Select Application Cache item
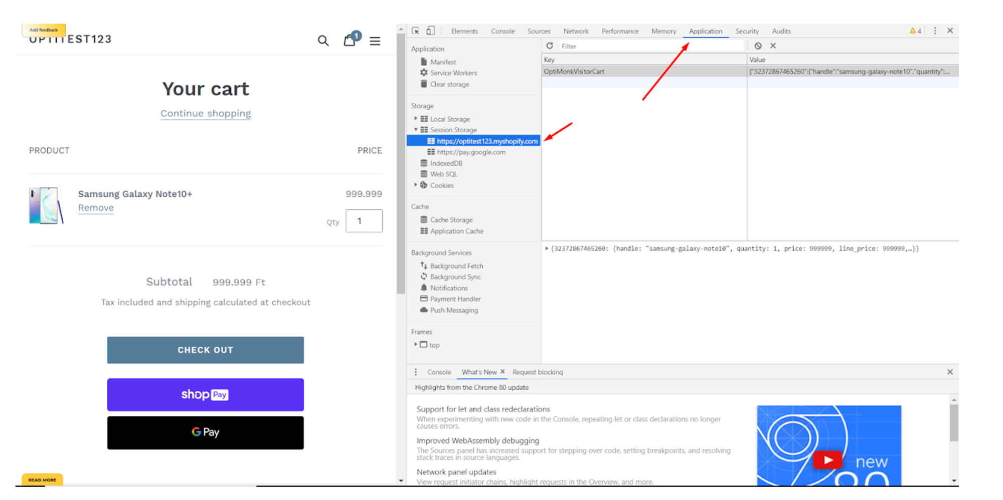This screenshot has height=500, width=1003. click(x=456, y=231)
